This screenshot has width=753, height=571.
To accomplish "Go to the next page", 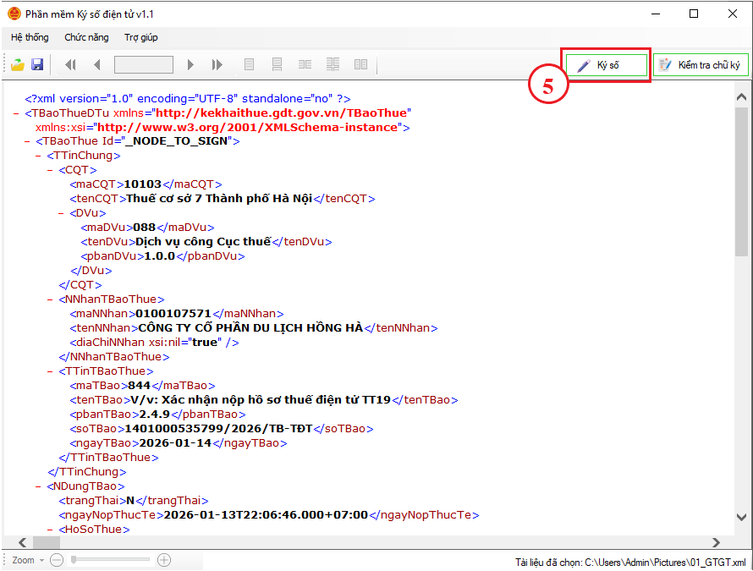I will click(x=191, y=64).
